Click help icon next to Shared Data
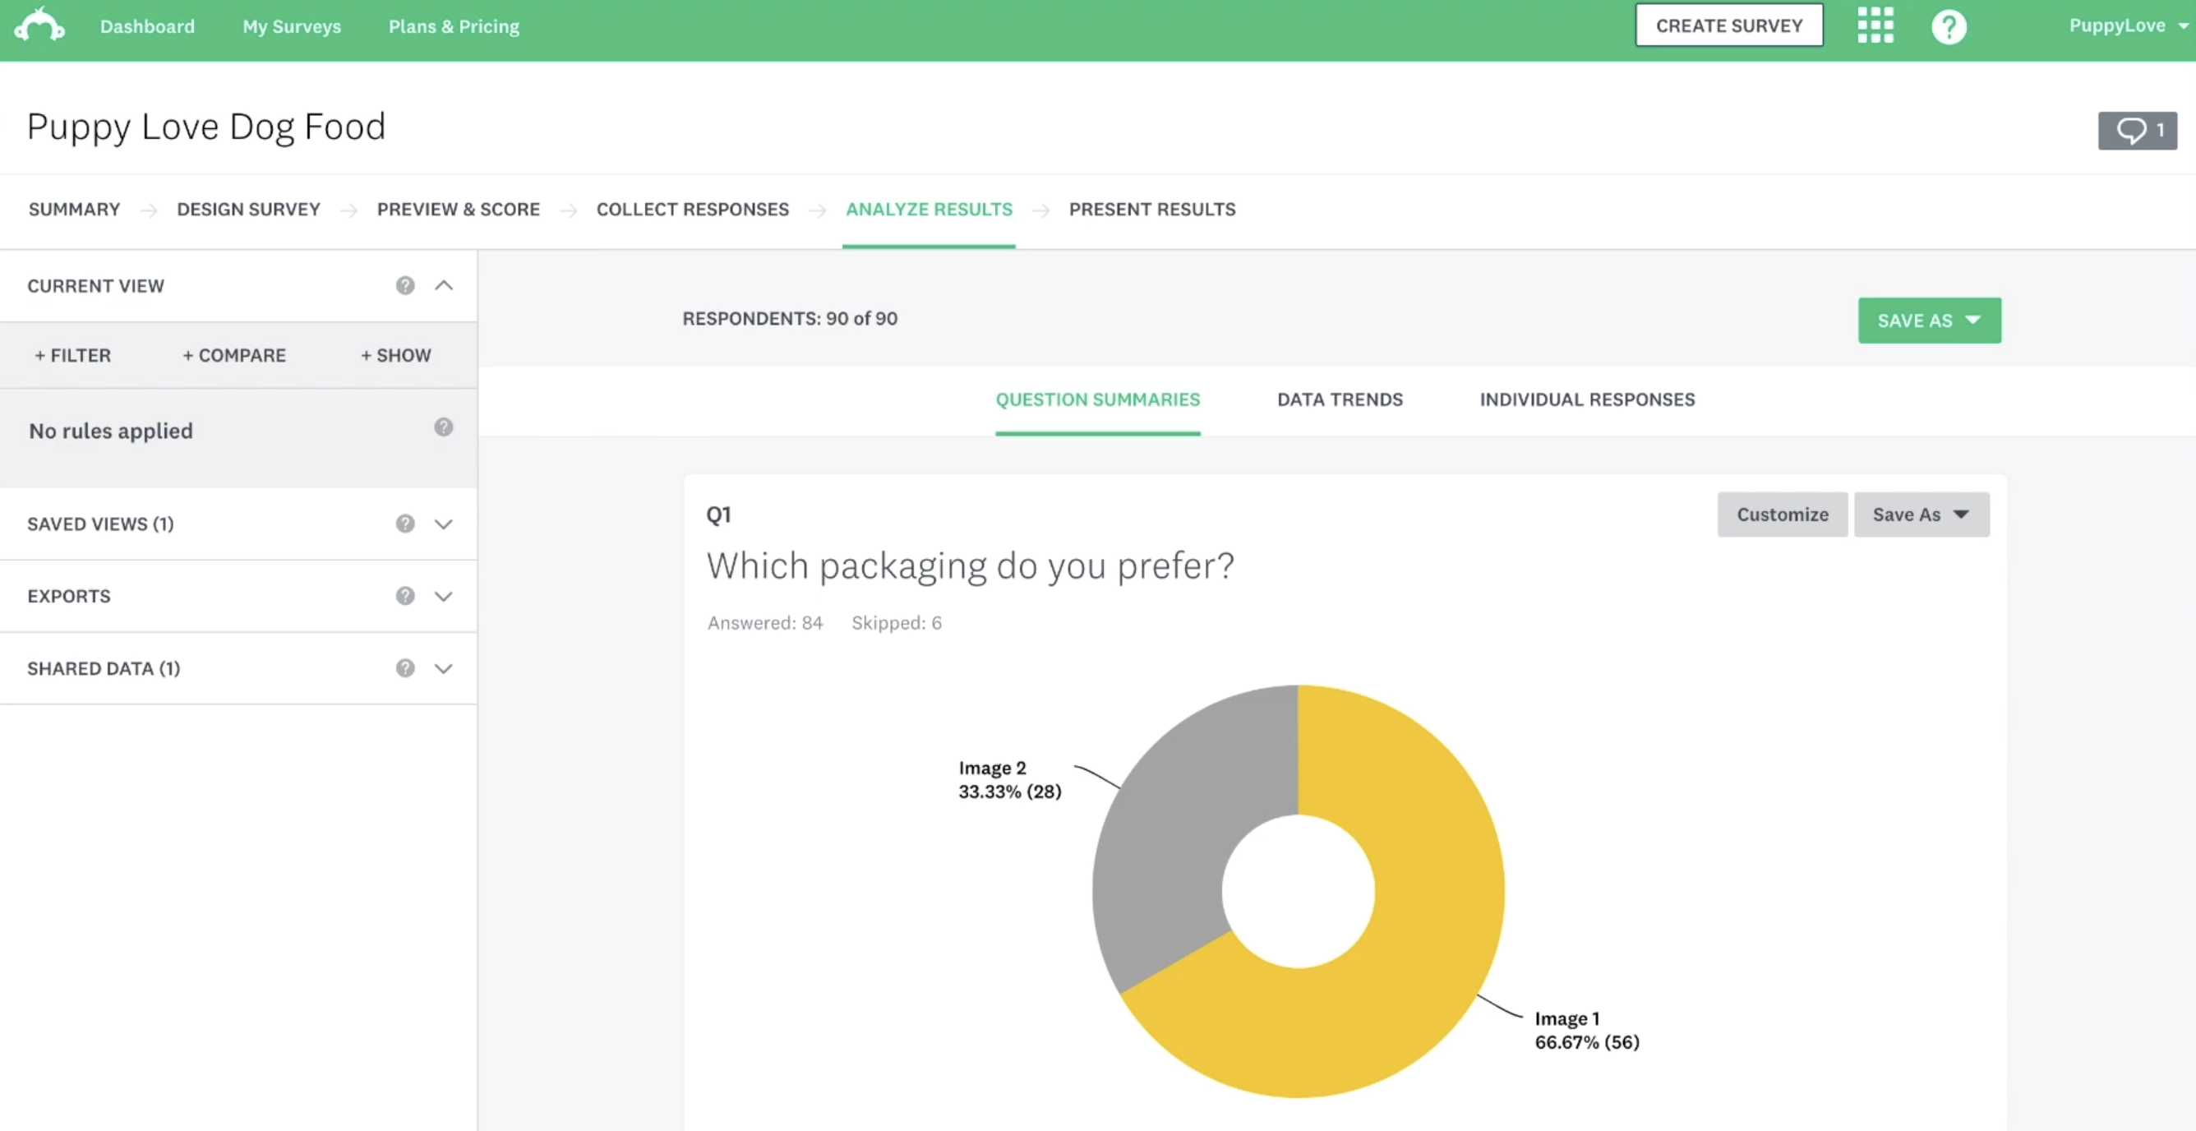 [x=405, y=668]
